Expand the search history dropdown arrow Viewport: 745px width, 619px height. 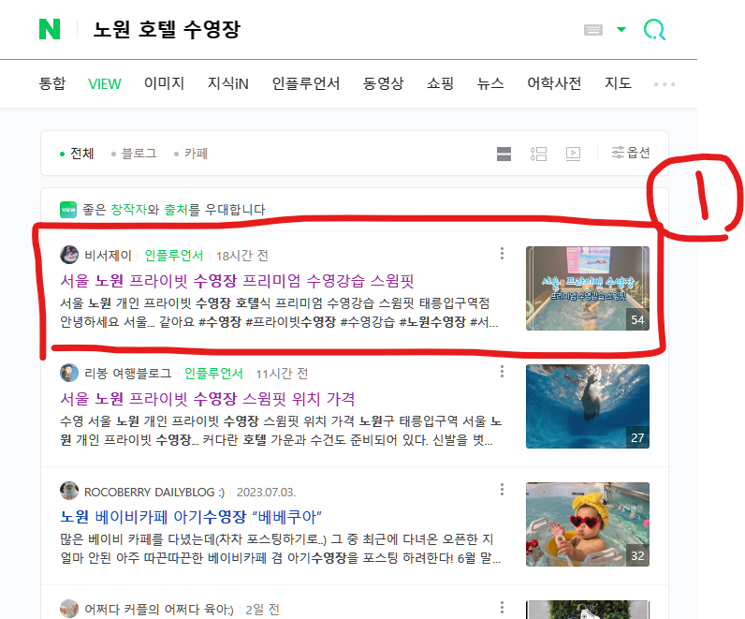pyautogui.click(x=621, y=29)
